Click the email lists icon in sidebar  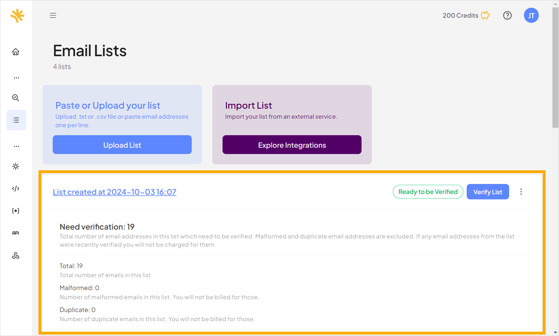(16, 120)
